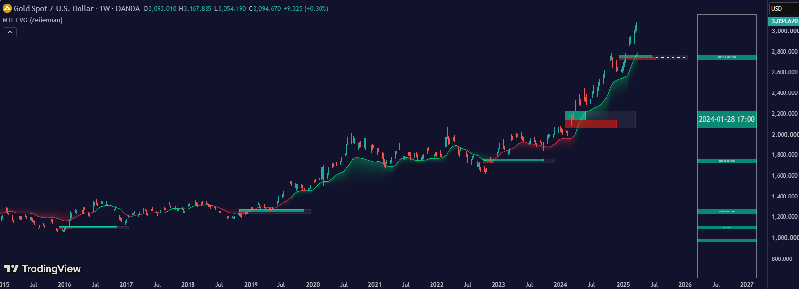Click the 2022 label on time axis
The width and height of the screenshot is (799, 289).
pyautogui.click(x=436, y=285)
